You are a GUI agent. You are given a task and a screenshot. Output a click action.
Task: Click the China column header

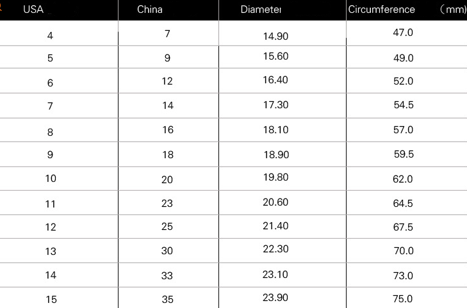150,10
